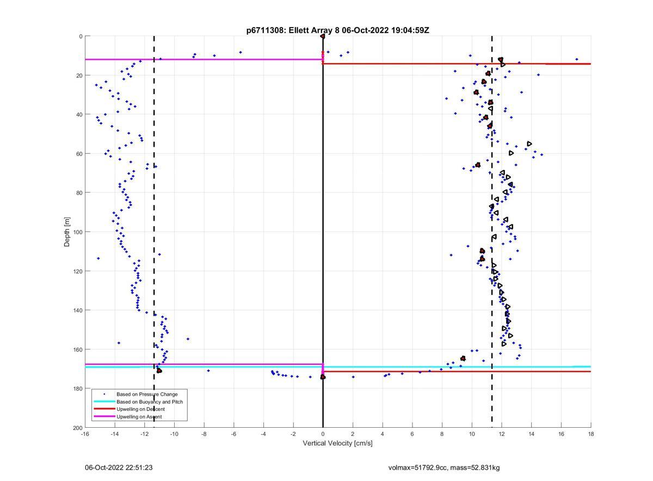Click depth-axis tick label '20'
653x481 pixels.
[x=79, y=76]
